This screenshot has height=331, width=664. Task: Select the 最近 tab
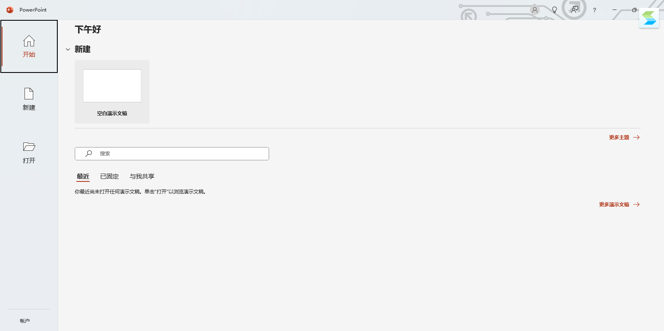[x=83, y=176]
